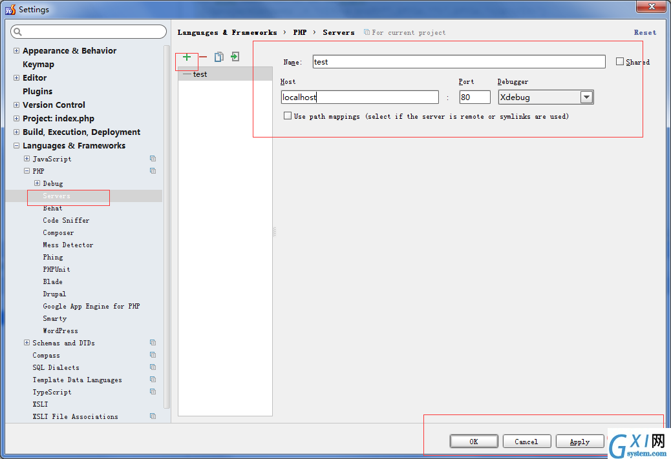Click project-level icon beside PHP row
The width and height of the screenshot is (671, 459).
[153, 171]
